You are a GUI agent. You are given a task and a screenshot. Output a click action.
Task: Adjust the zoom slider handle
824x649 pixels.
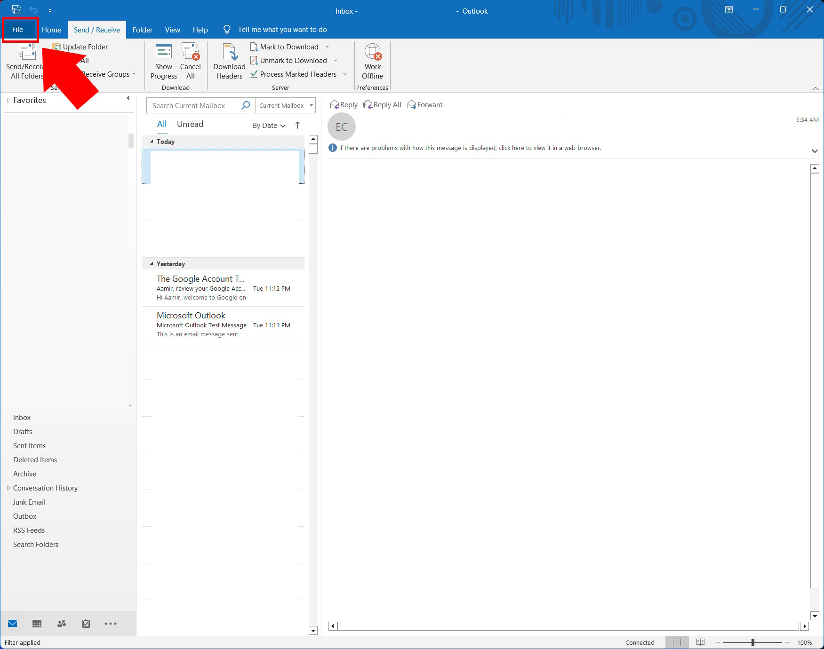coord(753,642)
